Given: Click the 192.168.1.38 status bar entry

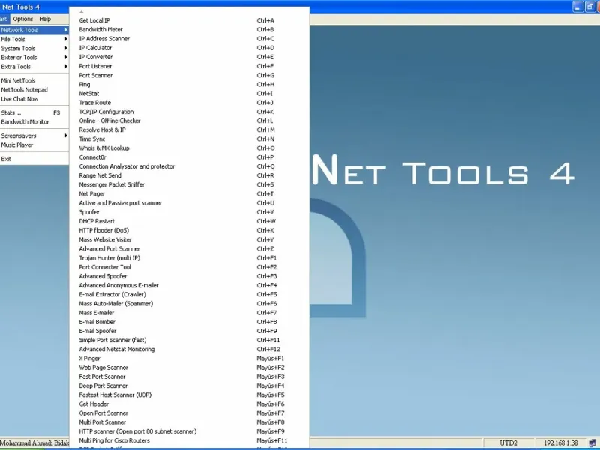Looking at the screenshot, I should click(x=560, y=442).
